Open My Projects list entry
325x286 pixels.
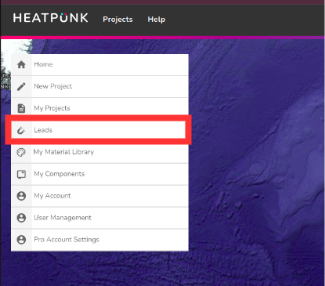[99, 107]
